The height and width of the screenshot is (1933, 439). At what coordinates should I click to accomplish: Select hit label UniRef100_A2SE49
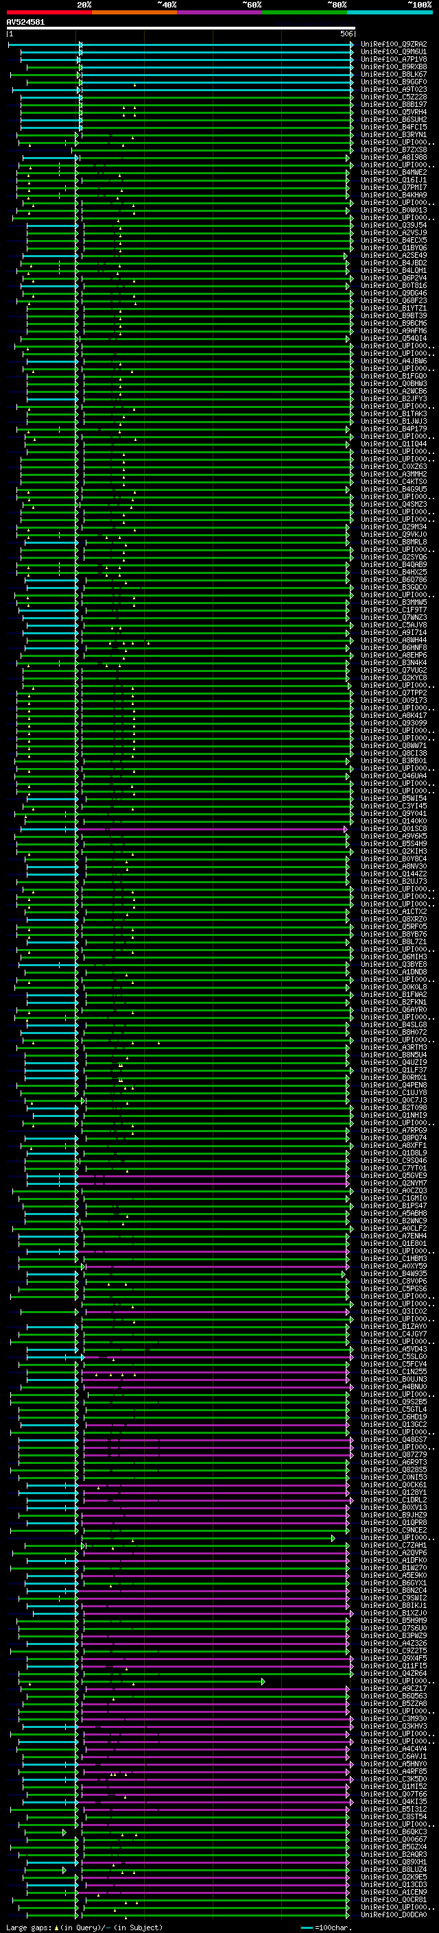click(394, 255)
